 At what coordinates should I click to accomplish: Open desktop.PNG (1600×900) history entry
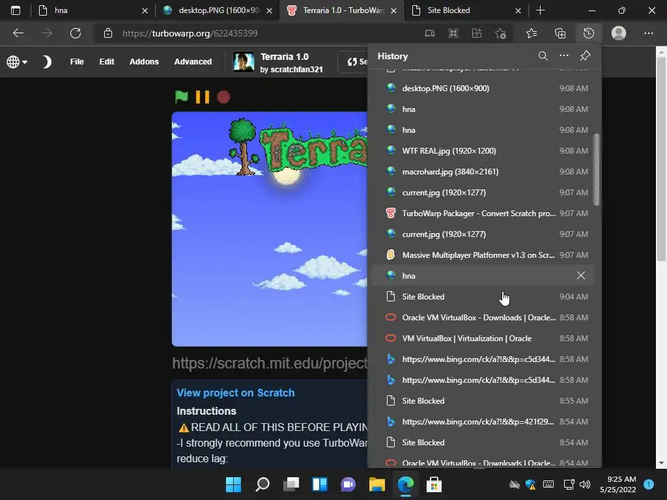click(483, 89)
